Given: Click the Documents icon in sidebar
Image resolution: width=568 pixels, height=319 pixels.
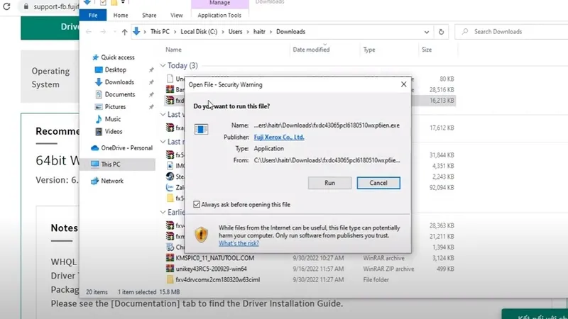Looking at the screenshot, I should (99, 94).
